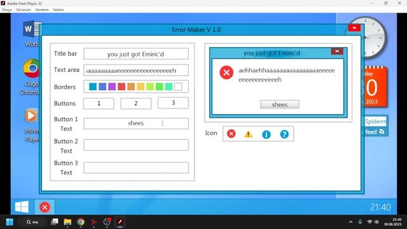Open the Wi-Fi network tray icon
The height and width of the screenshot is (229, 407).
coord(369,222)
